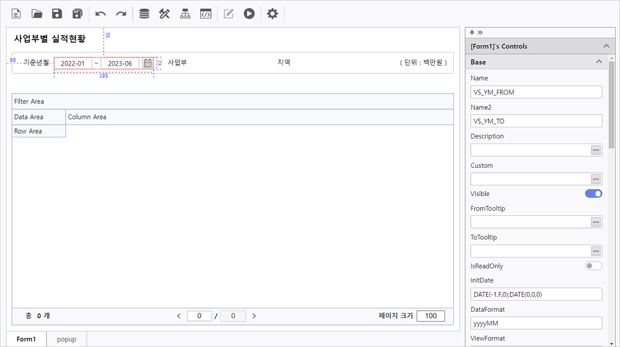
Task: Collapse the [Form1]'s Controls panel
Action: 606,46
